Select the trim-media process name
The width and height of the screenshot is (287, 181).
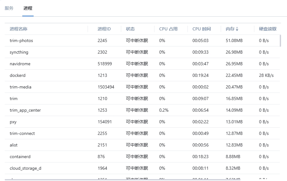20,87
